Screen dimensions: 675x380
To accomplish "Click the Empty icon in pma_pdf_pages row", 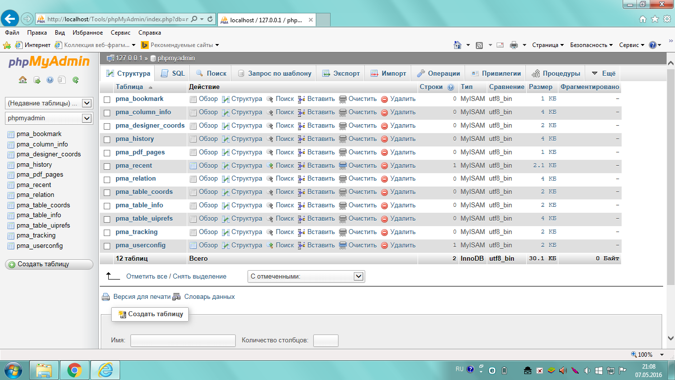I will (x=343, y=152).
